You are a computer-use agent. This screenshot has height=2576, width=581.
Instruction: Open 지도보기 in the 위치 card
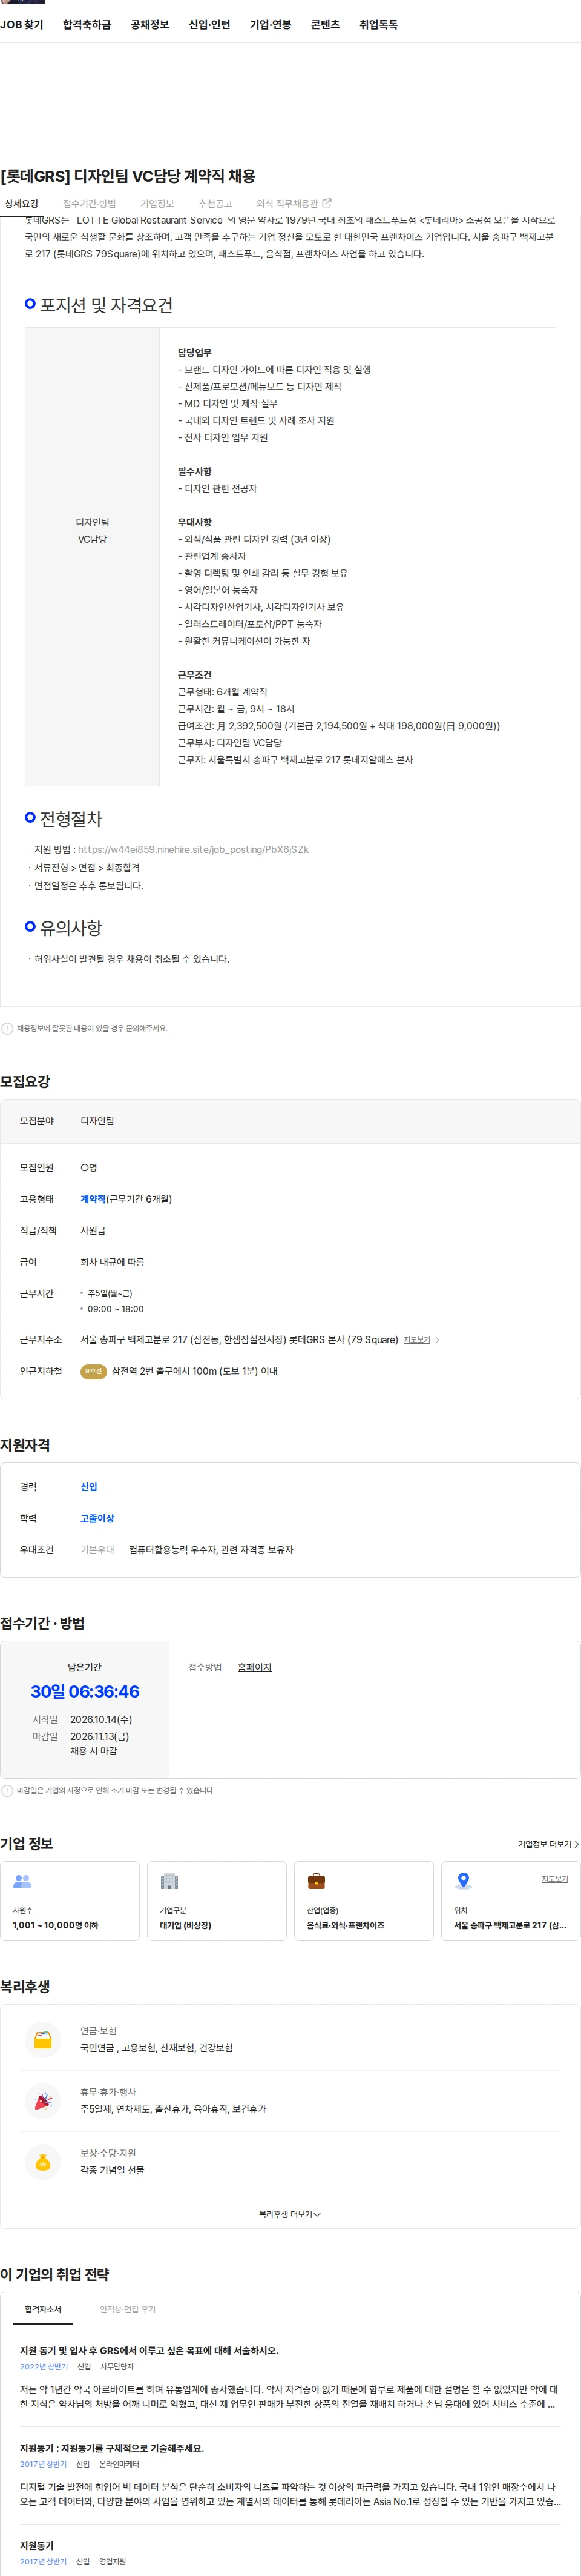(554, 1879)
